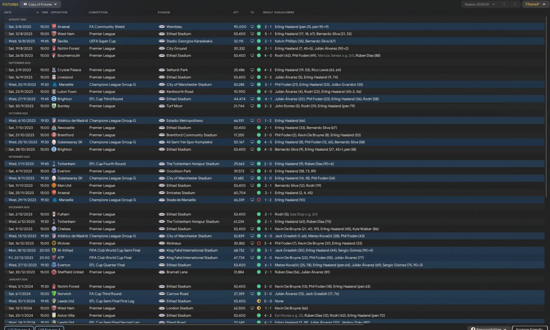This screenshot has height=330, width=550.
Task: Sort fixtures by the DATE column header
Action: [8, 12]
